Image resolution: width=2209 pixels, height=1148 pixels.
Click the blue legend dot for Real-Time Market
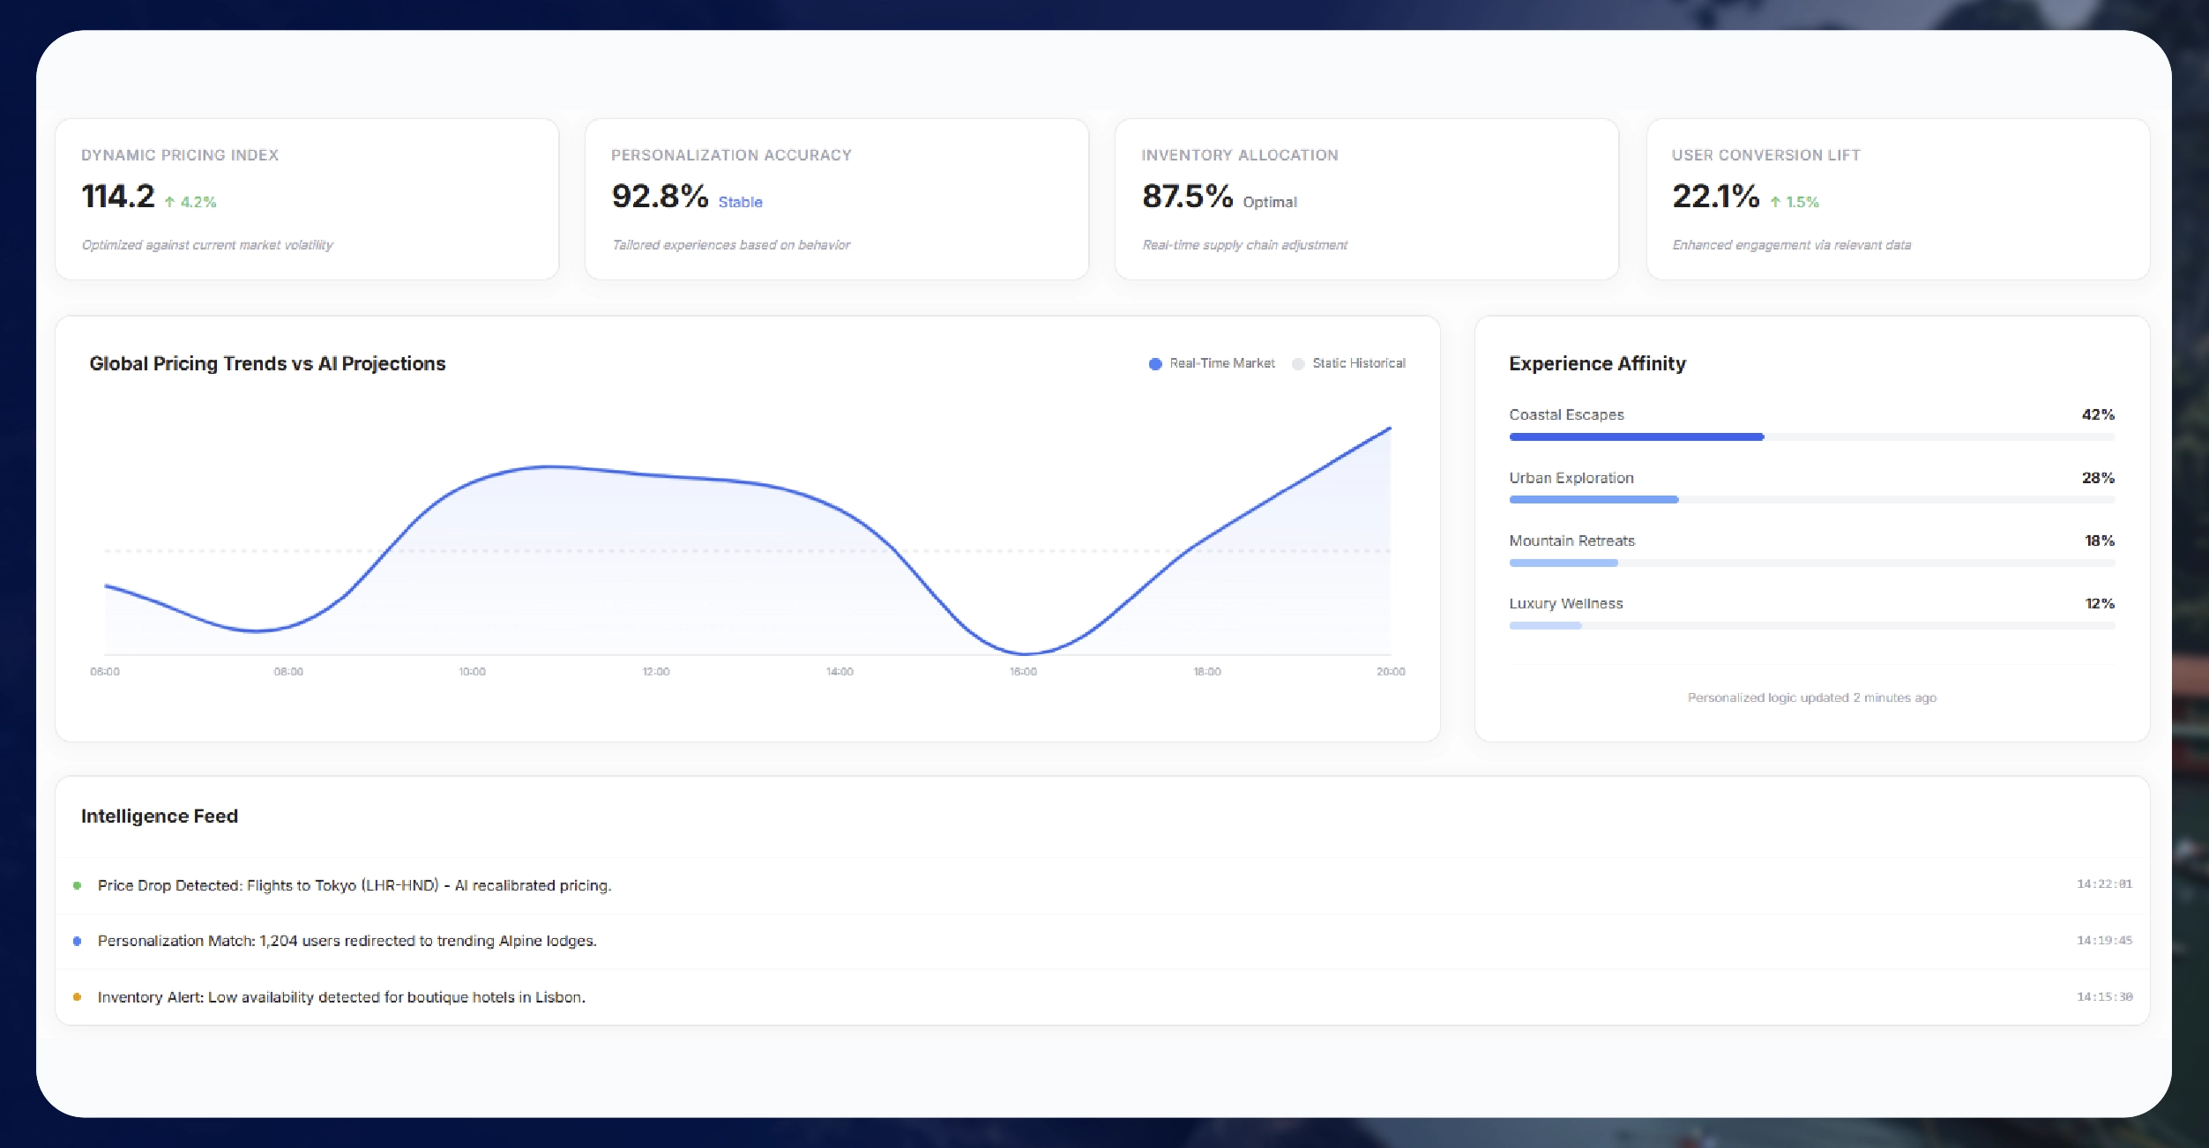coord(1153,363)
